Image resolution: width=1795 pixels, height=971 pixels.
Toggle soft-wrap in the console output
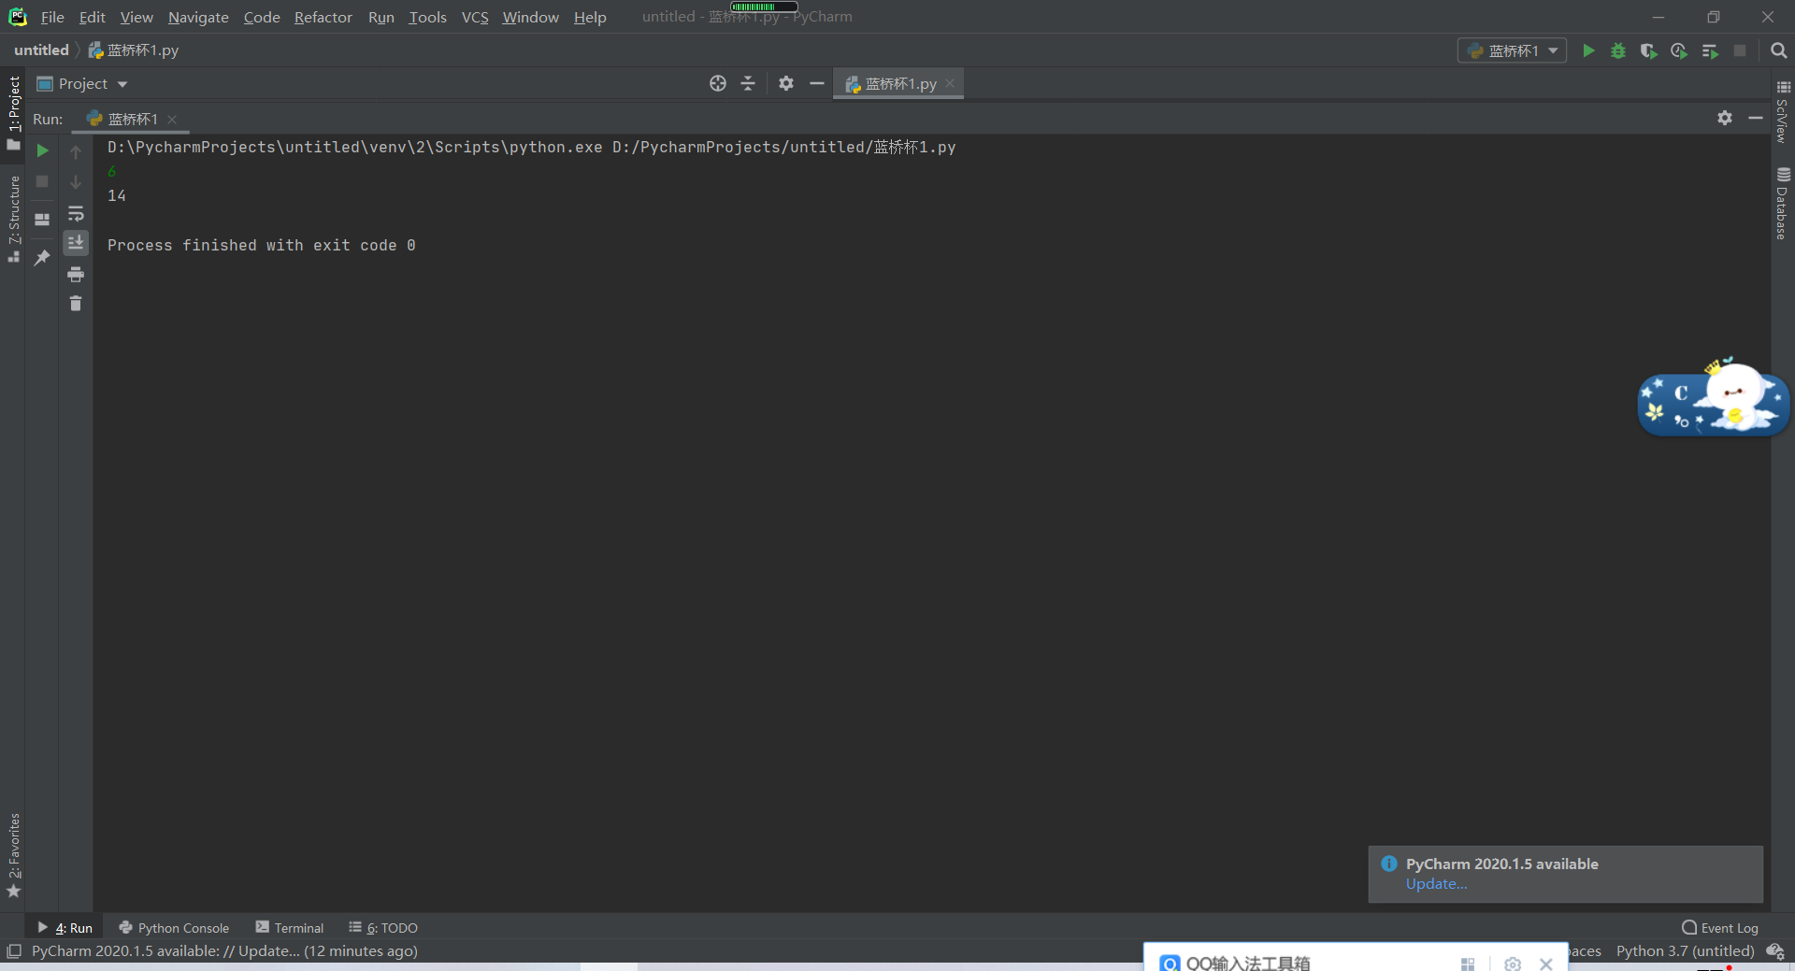(x=76, y=213)
